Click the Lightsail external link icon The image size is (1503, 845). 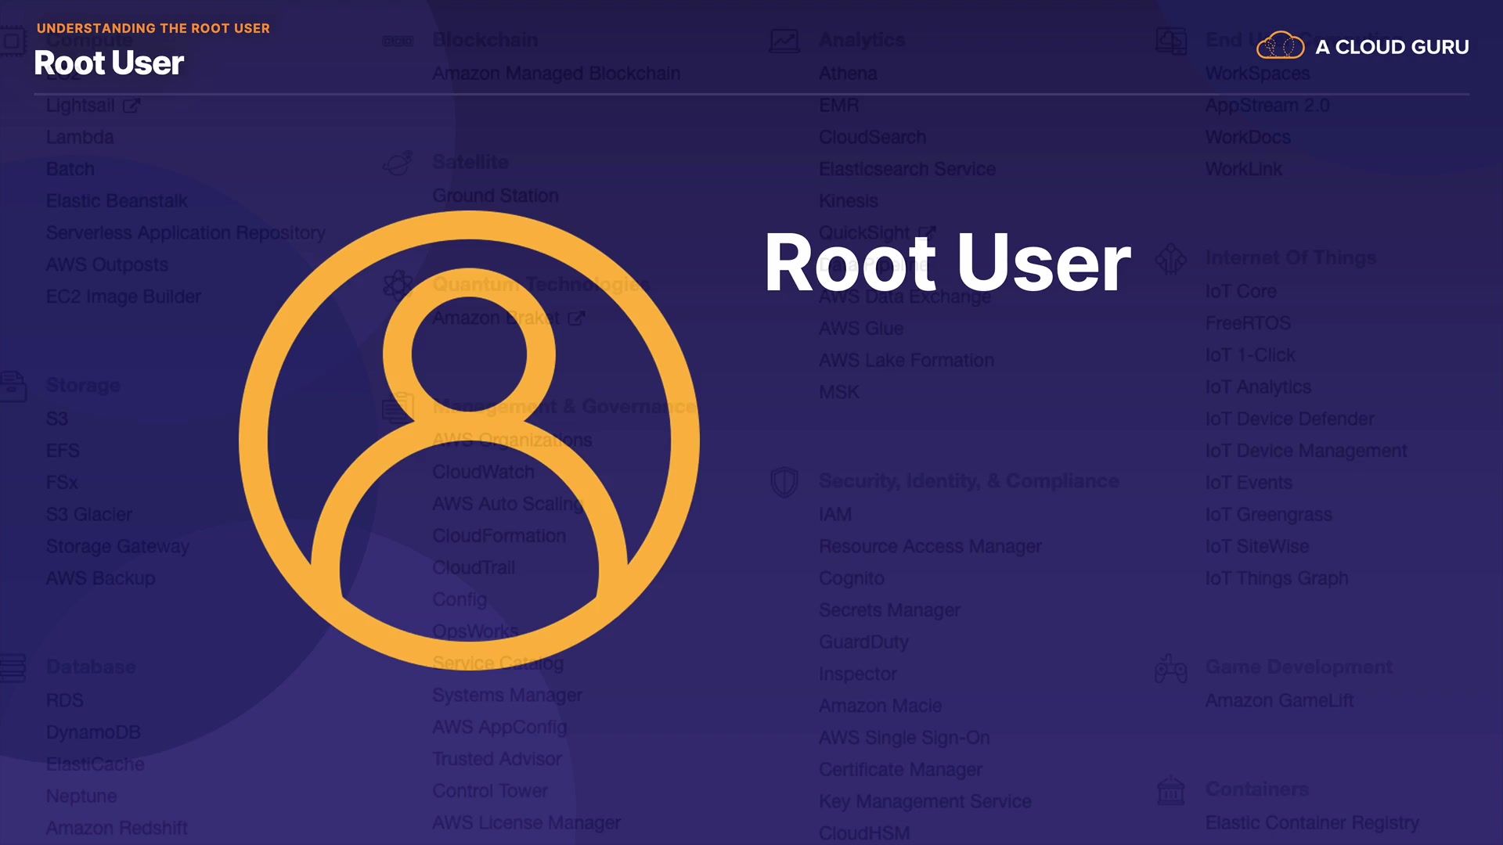click(x=132, y=106)
